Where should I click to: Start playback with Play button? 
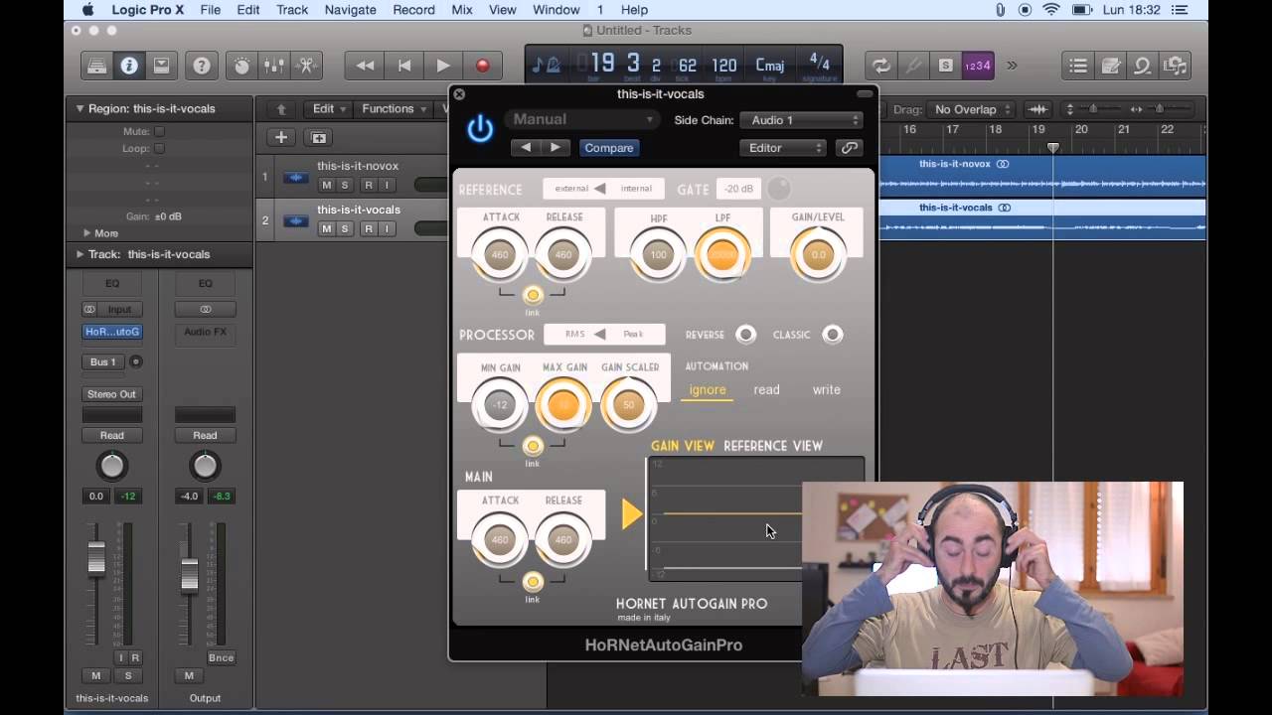click(x=443, y=66)
